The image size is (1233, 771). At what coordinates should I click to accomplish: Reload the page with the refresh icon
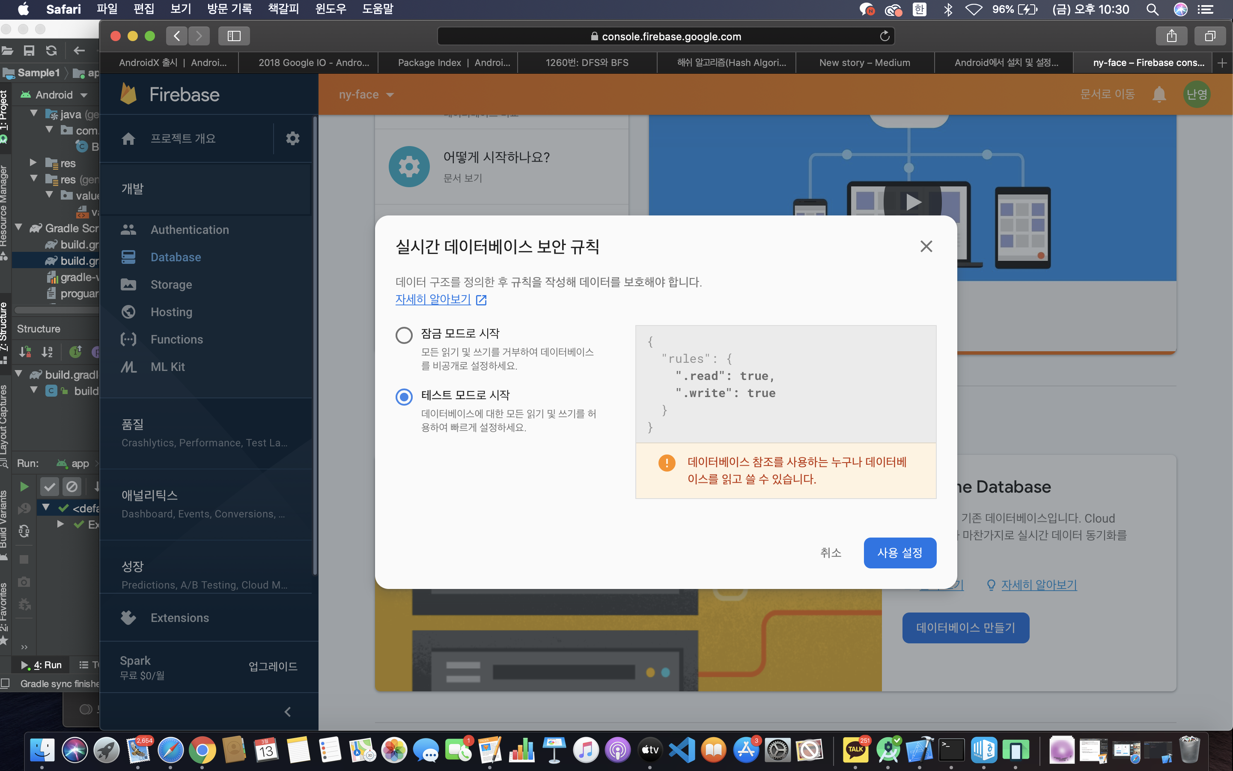pyautogui.click(x=885, y=36)
